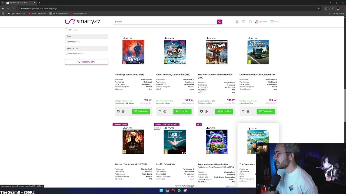Open Pacific Drive (PS5) title link
This screenshot has height=194, width=346.
point(165,164)
